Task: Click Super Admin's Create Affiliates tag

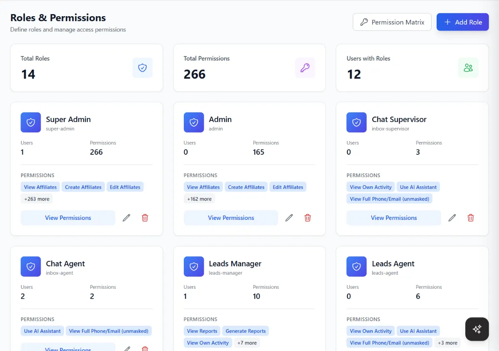Action: click(x=83, y=187)
